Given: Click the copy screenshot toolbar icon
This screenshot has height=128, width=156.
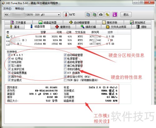Looking at the screenshot, I should pyautogui.click(x=94, y=14).
